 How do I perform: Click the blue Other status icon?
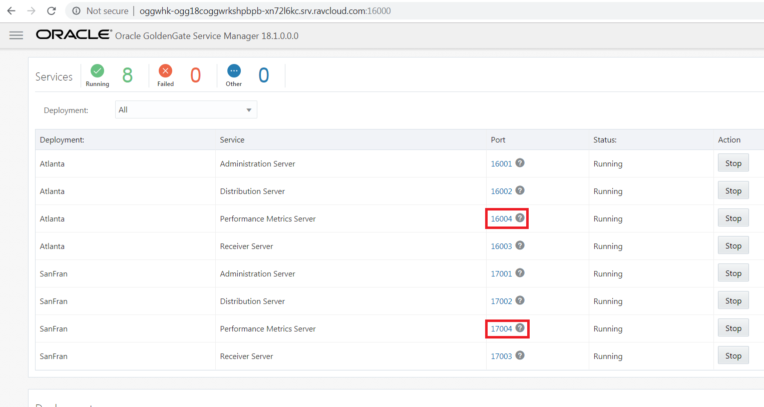(234, 70)
